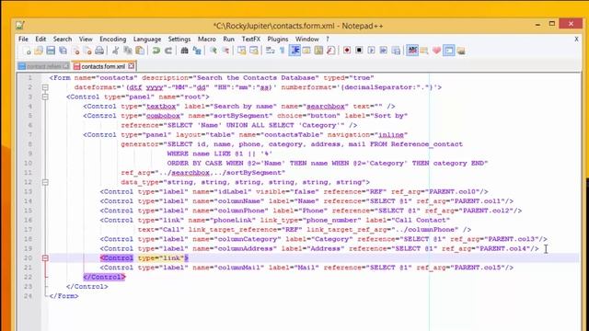The width and height of the screenshot is (589, 331).
Task: Undo the last edit with green arrow
Action: 156,51
